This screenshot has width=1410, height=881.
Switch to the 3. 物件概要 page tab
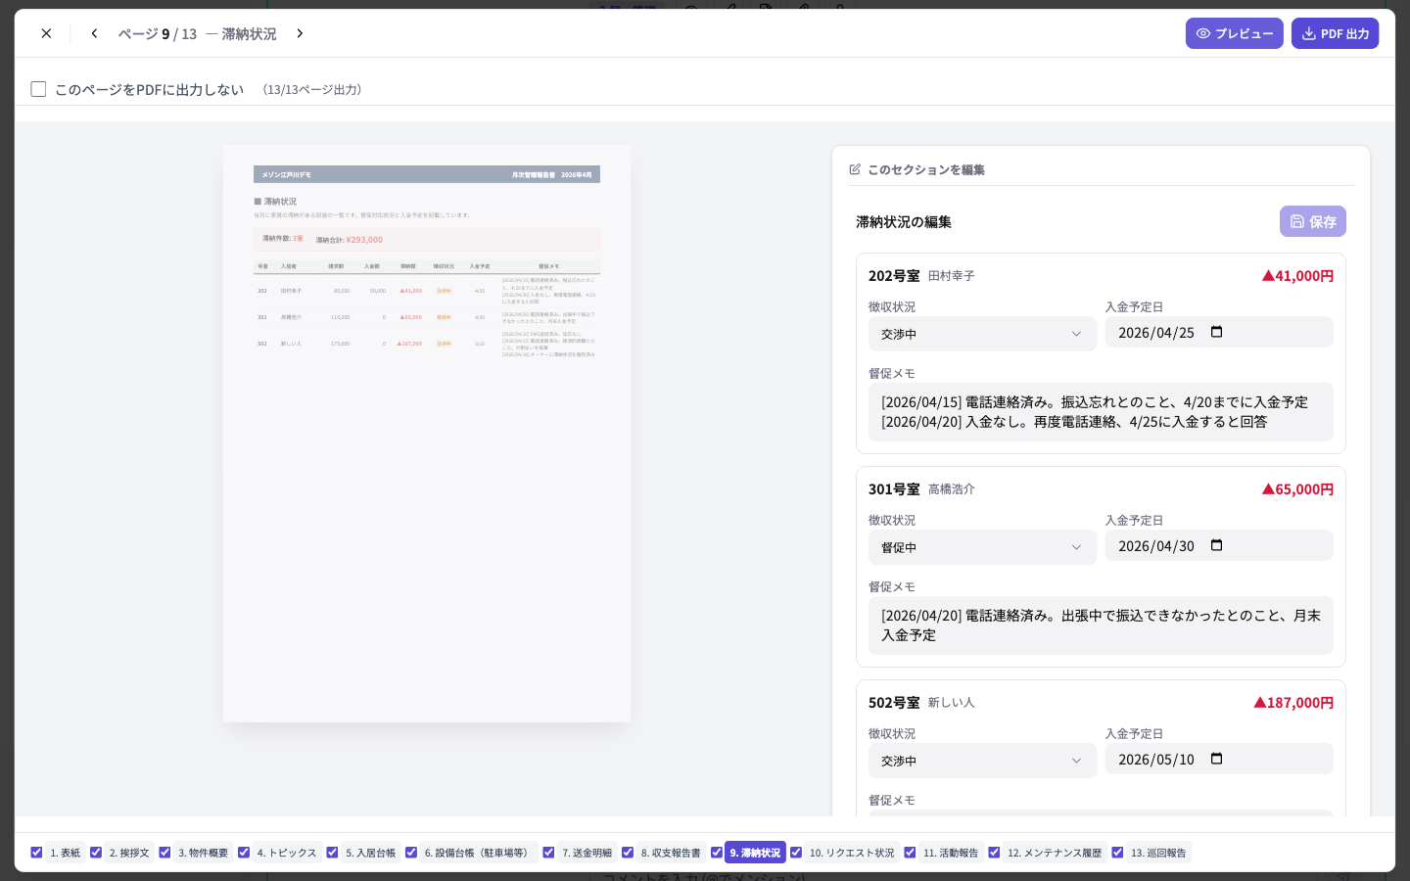pos(203,853)
